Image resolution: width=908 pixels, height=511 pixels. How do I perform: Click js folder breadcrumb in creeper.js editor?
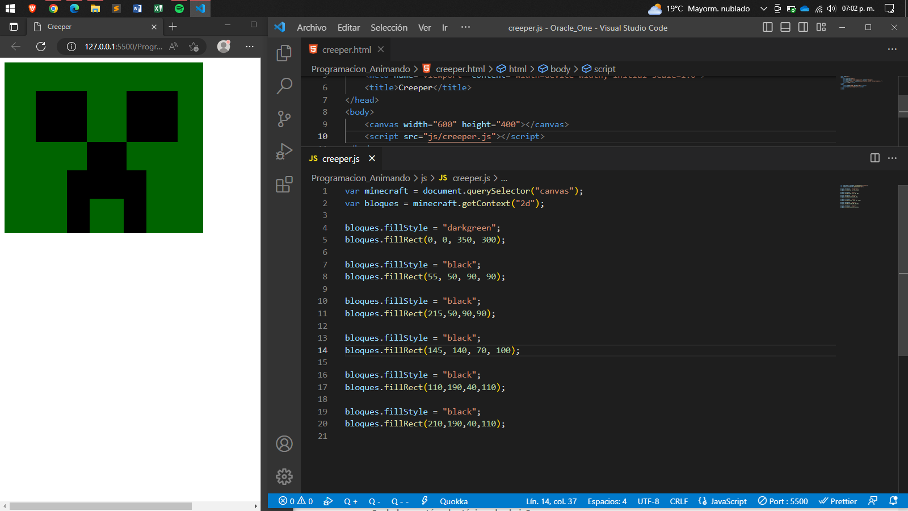pyautogui.click(x=423, y=178)
